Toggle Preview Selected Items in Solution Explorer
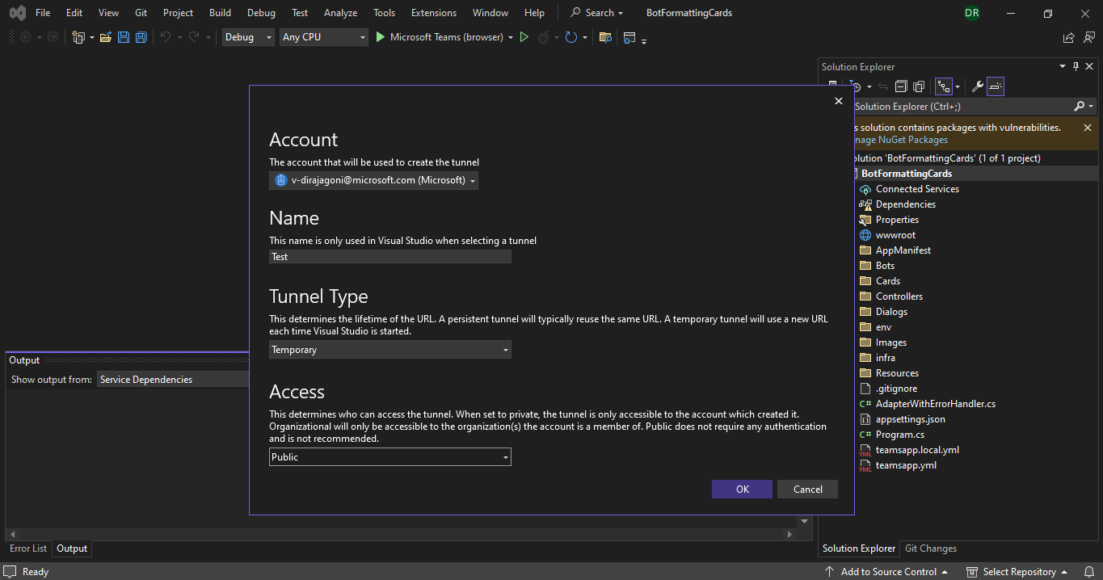The width and height of the screenshot is (1103, 580). [x=996, y=86]
